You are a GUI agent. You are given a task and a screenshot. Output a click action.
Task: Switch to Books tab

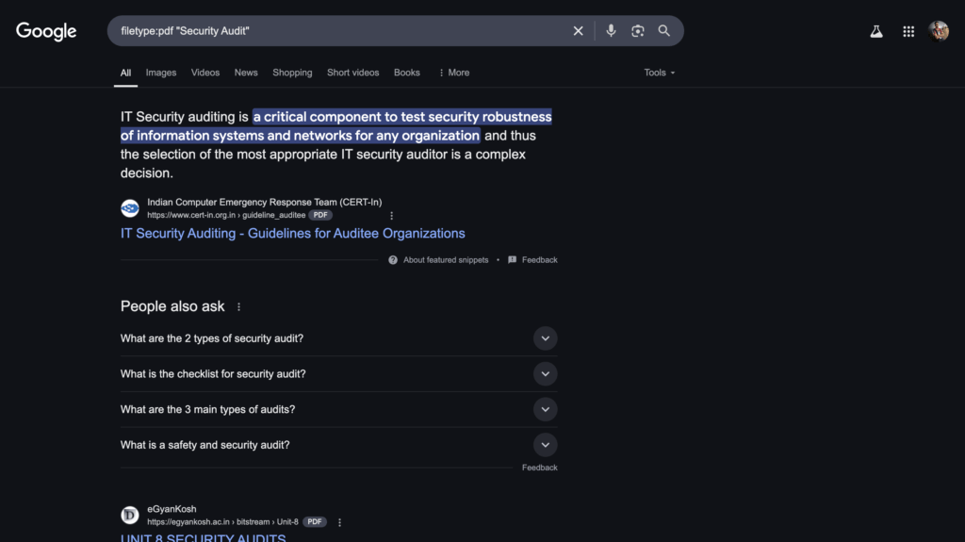coord(407,73)
